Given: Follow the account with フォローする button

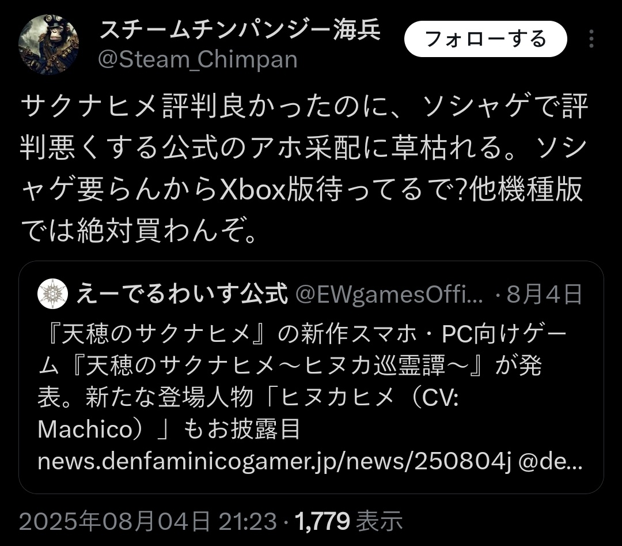Looking at the screenshot, I should (486, 39).
